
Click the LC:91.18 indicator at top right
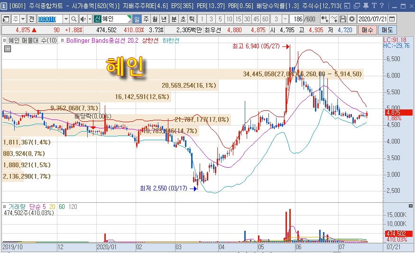tap(395, 40)
